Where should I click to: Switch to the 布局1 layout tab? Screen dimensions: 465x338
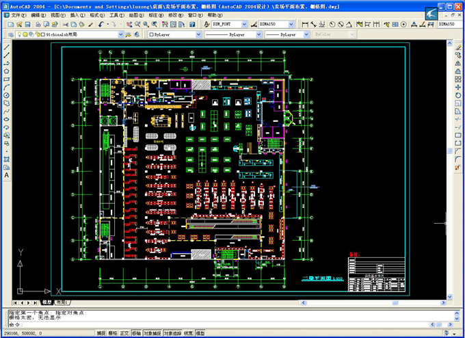pyautogui.click(x=62, y=302)
